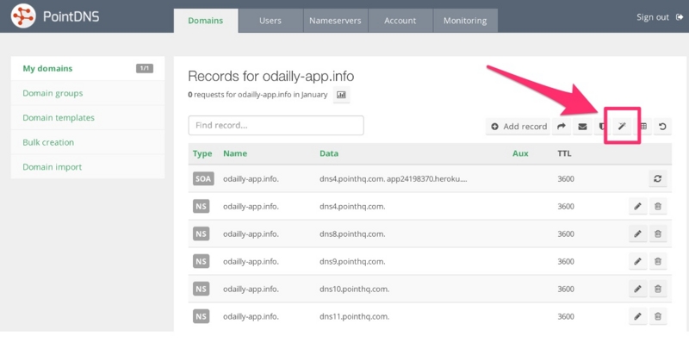Viewport: 689px width, 355px height.
Task: Edit the dns10.pointhq.com NS record
Action: [637, 289]
